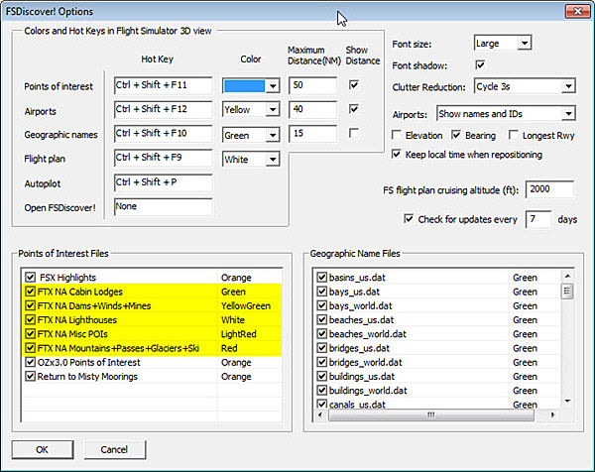Click the OK button

[x=41, y=449]
